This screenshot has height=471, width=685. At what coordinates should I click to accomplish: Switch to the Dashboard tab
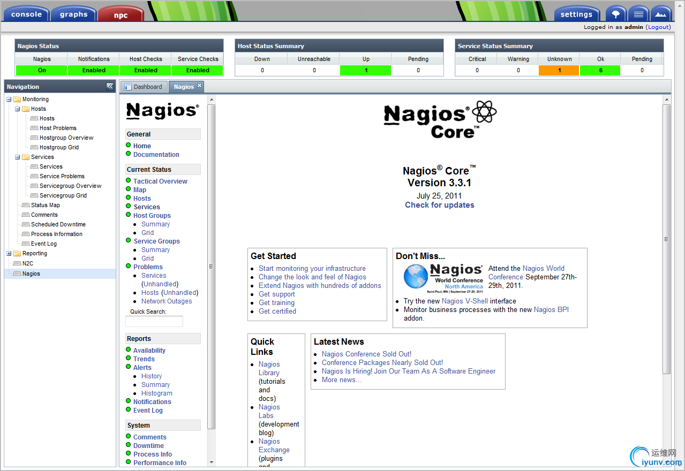pos(144,87)
